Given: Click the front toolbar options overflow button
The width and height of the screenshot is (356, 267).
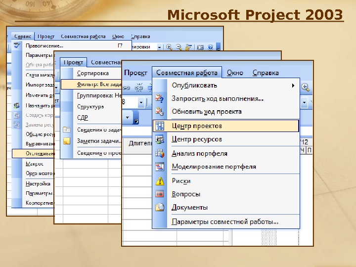Looking at the screenshot, I should coord(136,118).
